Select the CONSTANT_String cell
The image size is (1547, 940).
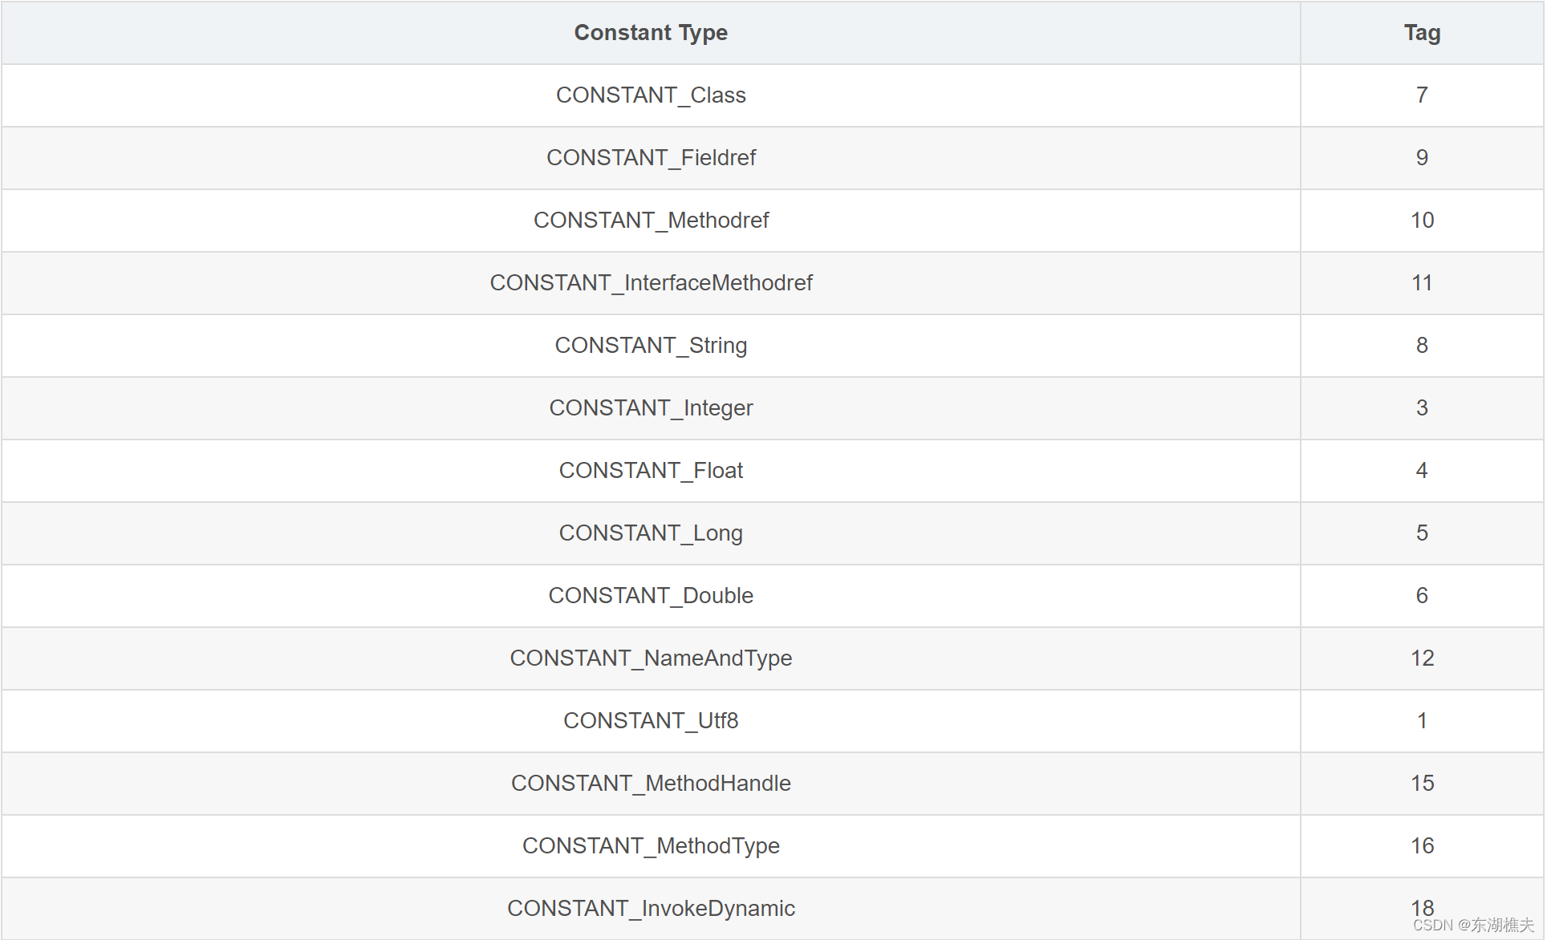pos(651,346)
